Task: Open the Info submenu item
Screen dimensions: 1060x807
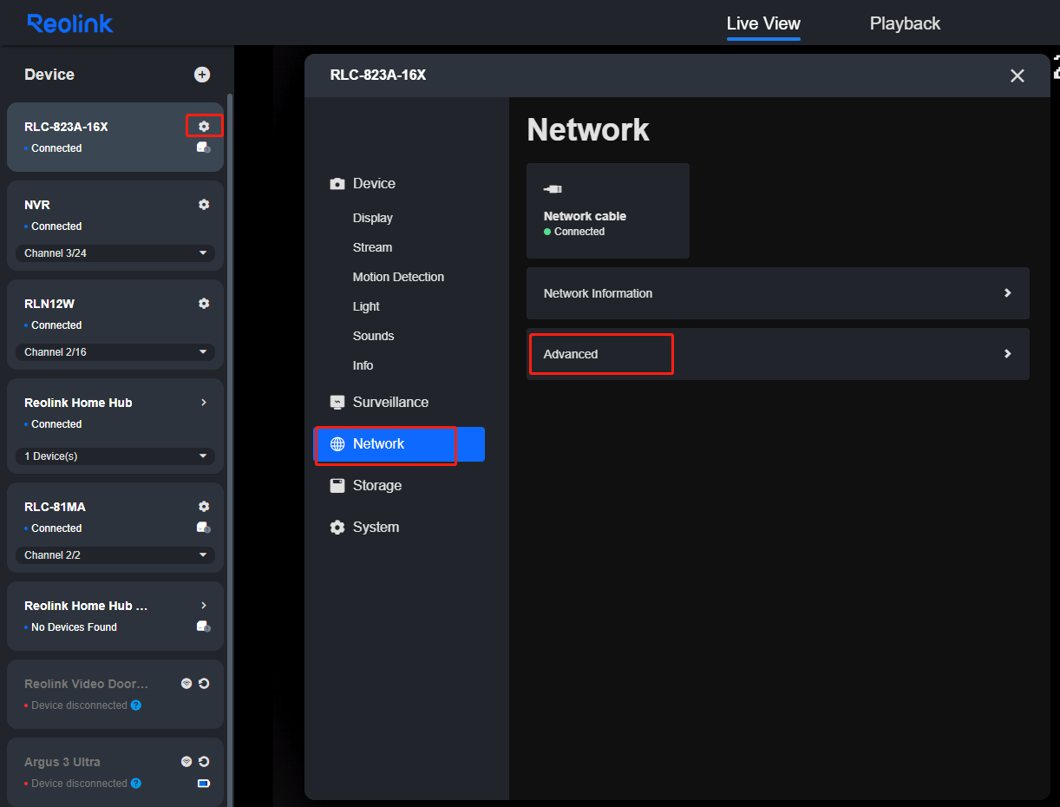Action: [363, 366]
